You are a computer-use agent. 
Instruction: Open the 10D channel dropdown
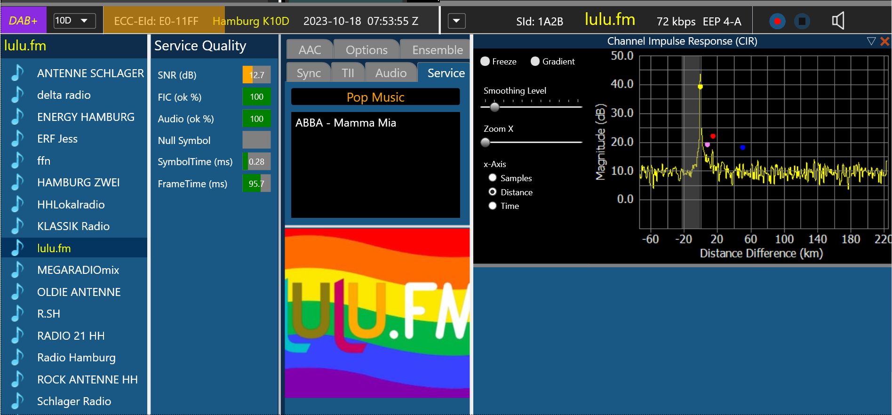click(75, 21)
